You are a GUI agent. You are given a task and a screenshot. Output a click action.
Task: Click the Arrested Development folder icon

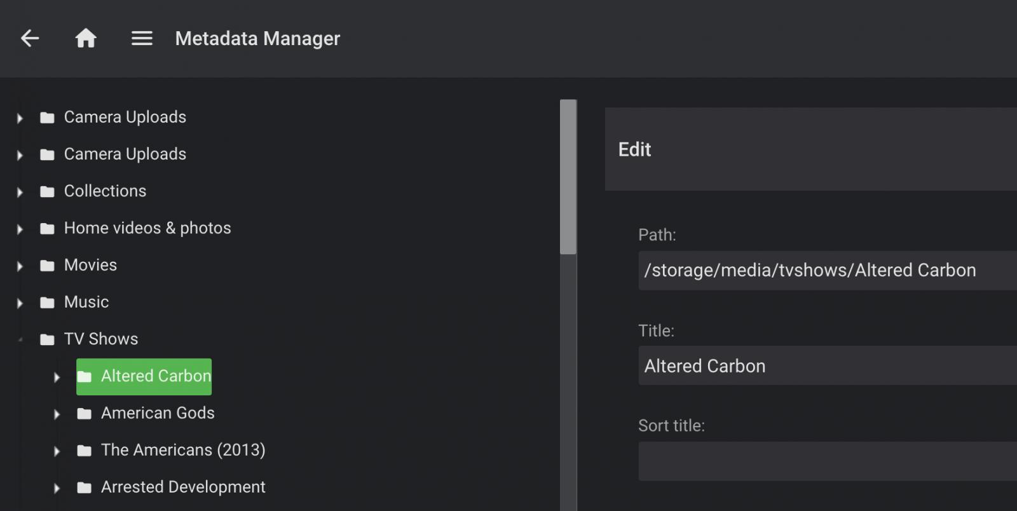coord(84,487)
